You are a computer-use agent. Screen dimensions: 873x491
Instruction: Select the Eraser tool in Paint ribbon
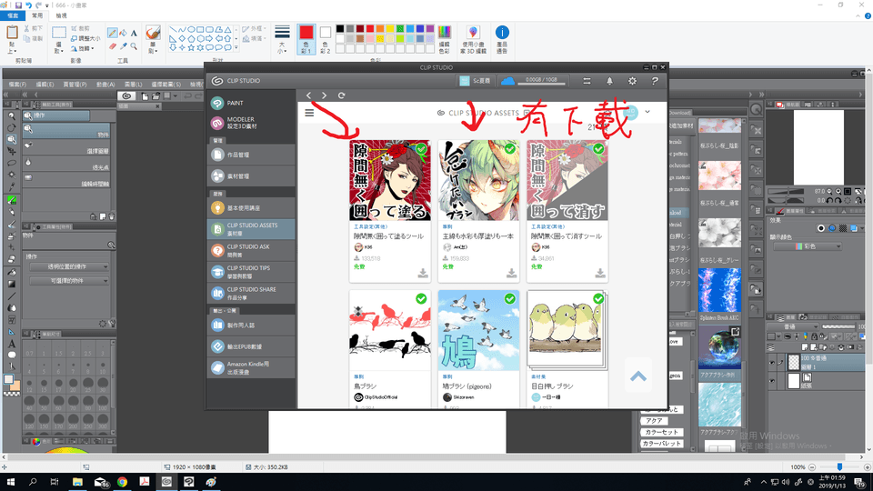coord(113,46)
